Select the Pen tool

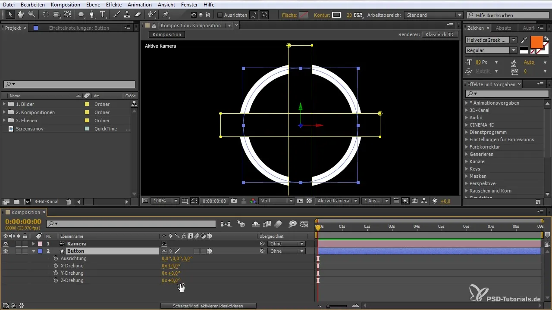92,15
